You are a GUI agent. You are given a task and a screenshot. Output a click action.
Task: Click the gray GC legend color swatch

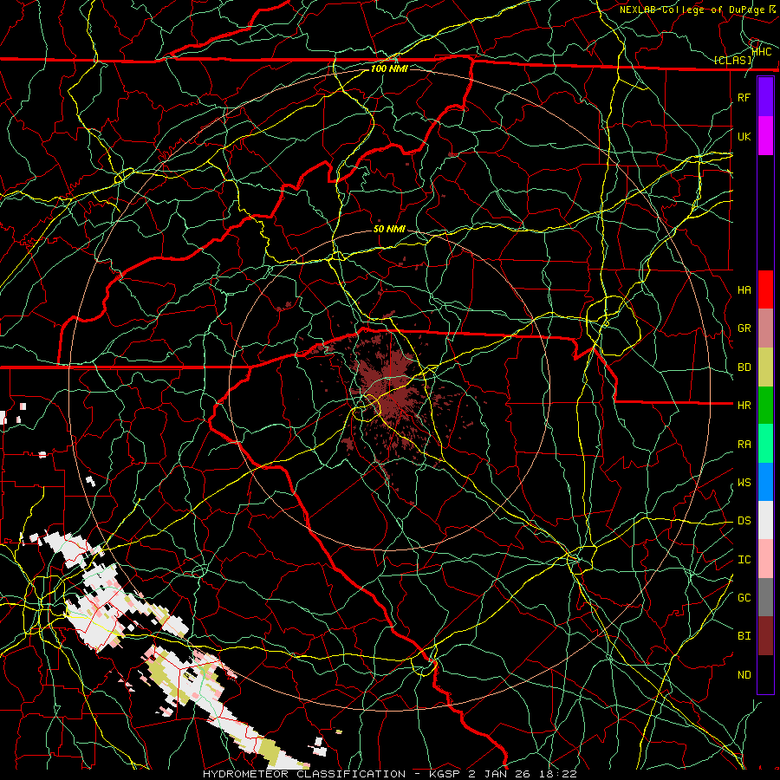tap(765, 597)
